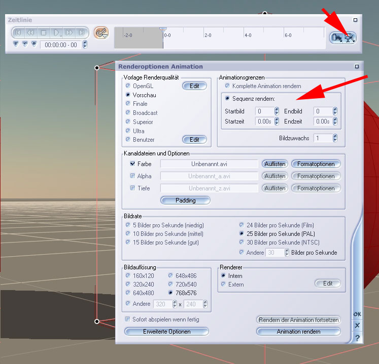
Task: Adjust the Endbild stepper
Action: (x=335, y=111)
